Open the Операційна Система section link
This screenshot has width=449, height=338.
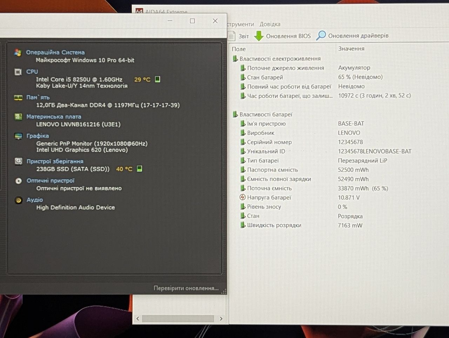pyautogui.click(x=55, y=52)
